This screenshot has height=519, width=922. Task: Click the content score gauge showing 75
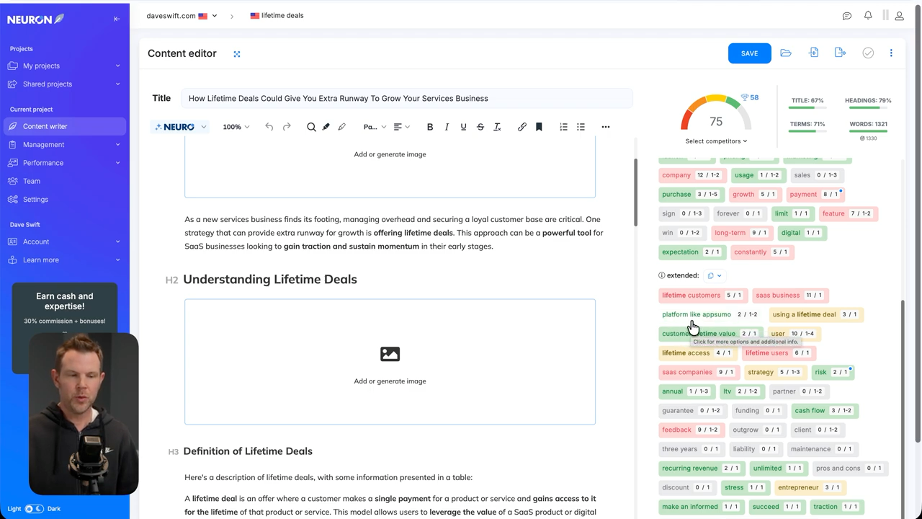pos(715,114)
